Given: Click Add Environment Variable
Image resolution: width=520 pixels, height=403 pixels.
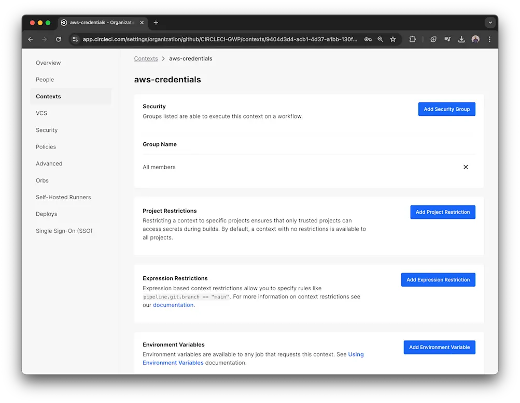Looking at the screenshot, I should (x=439, y=347).
